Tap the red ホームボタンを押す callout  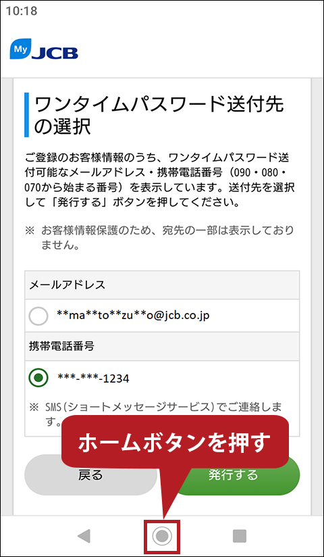coord(175,442)
